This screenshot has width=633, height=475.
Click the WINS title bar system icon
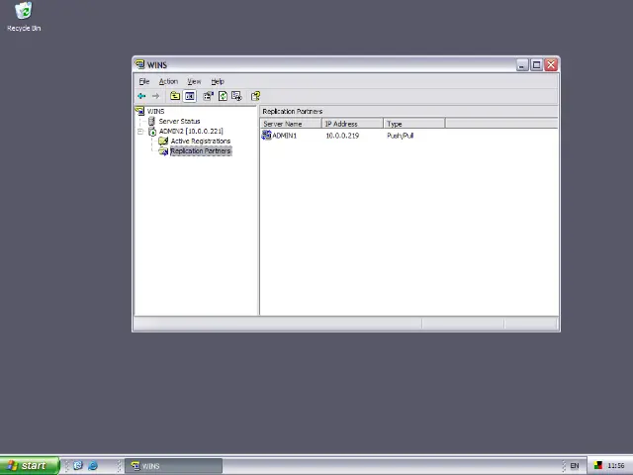point(140,64)
